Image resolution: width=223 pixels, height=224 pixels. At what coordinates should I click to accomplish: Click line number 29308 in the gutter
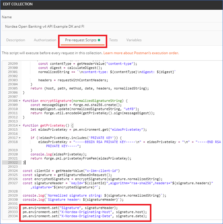tap(13, 101)
